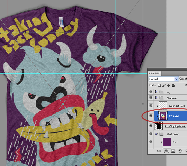Viewport: 187px width, 166px height.
Task: Collapse the Shirt color group
Action: [156, 134]
